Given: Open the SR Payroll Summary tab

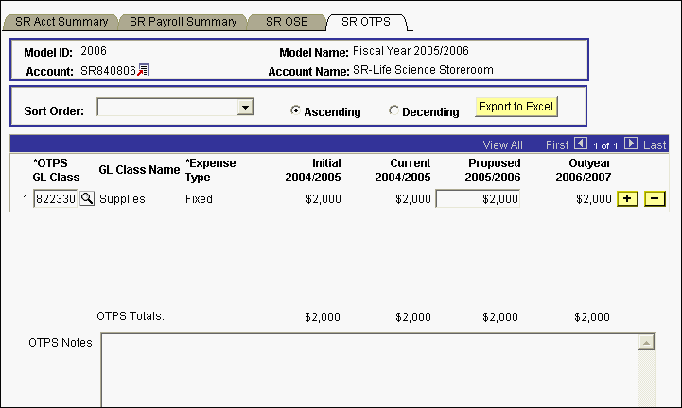Looking at the screenshot, I should point(184,21).
